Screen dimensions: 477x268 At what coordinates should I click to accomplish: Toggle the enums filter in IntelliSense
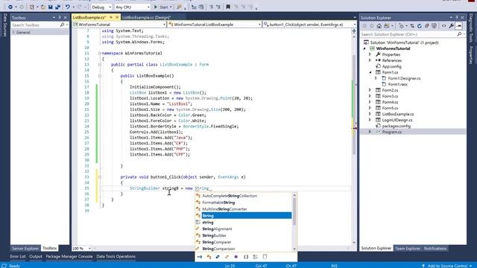(x=227, y=257)
